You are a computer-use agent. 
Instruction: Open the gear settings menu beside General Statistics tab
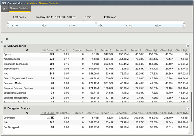pyautogui.click(x=4, y=8)
